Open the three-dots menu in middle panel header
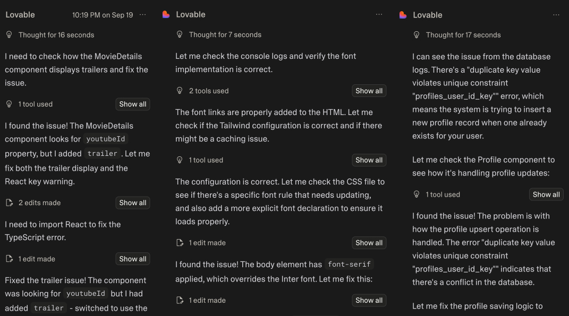 pos(379,15)
